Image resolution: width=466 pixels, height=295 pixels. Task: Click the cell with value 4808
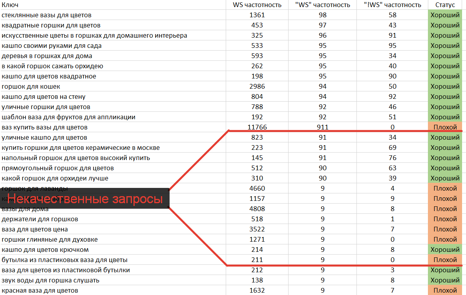(257, 209)
